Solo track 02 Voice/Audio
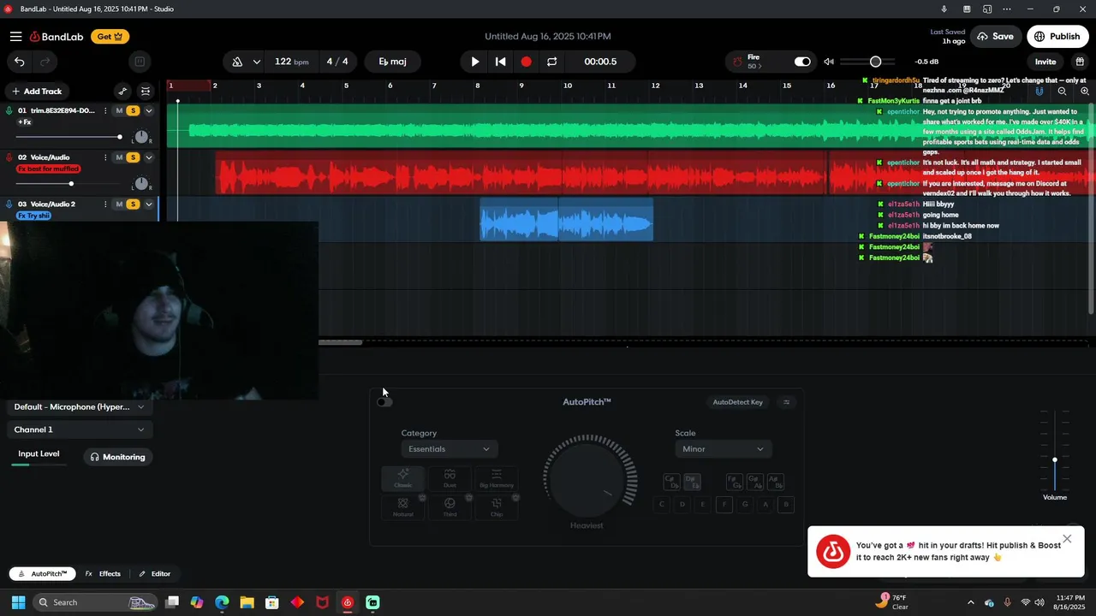The image size is (1096, 616). (133, 157)
